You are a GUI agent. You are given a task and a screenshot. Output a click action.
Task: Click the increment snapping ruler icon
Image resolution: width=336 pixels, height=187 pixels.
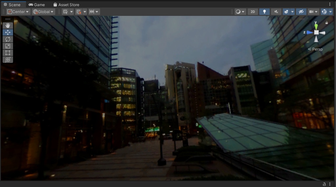click(92, 12)
